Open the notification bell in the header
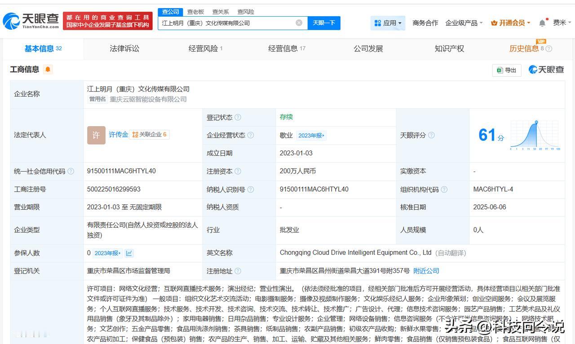 542,23
